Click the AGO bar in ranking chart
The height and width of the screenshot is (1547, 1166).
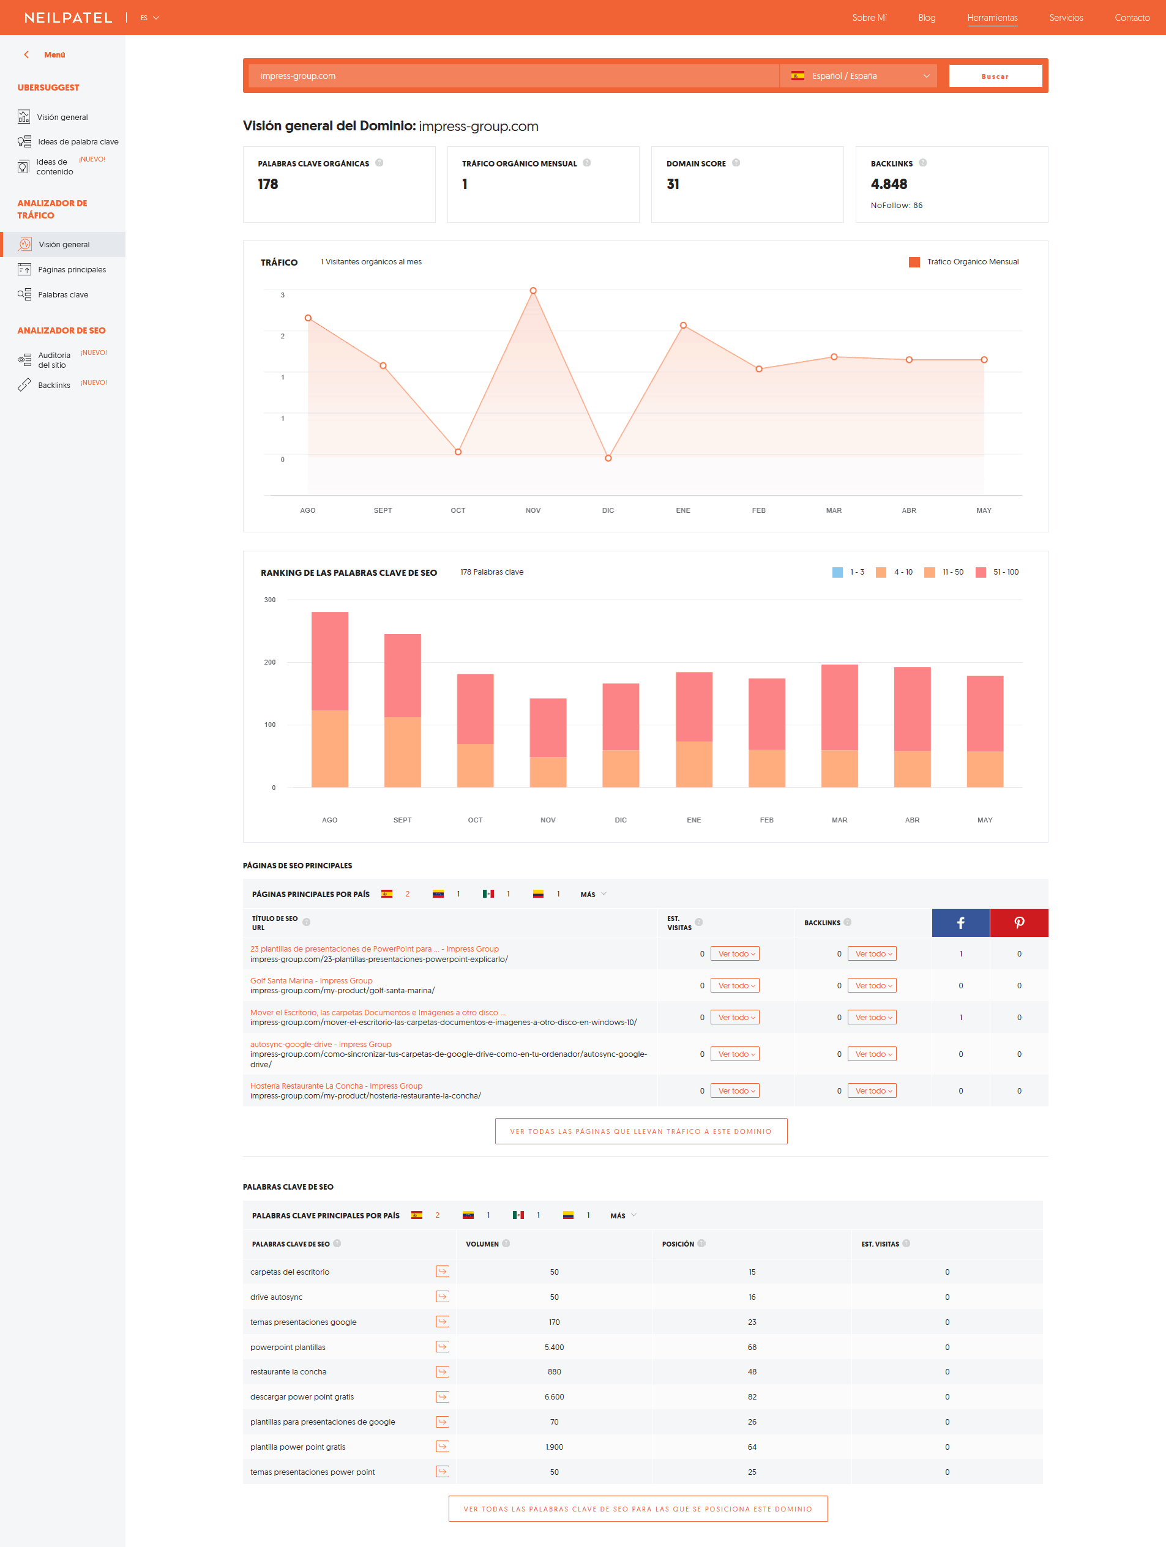329,699
